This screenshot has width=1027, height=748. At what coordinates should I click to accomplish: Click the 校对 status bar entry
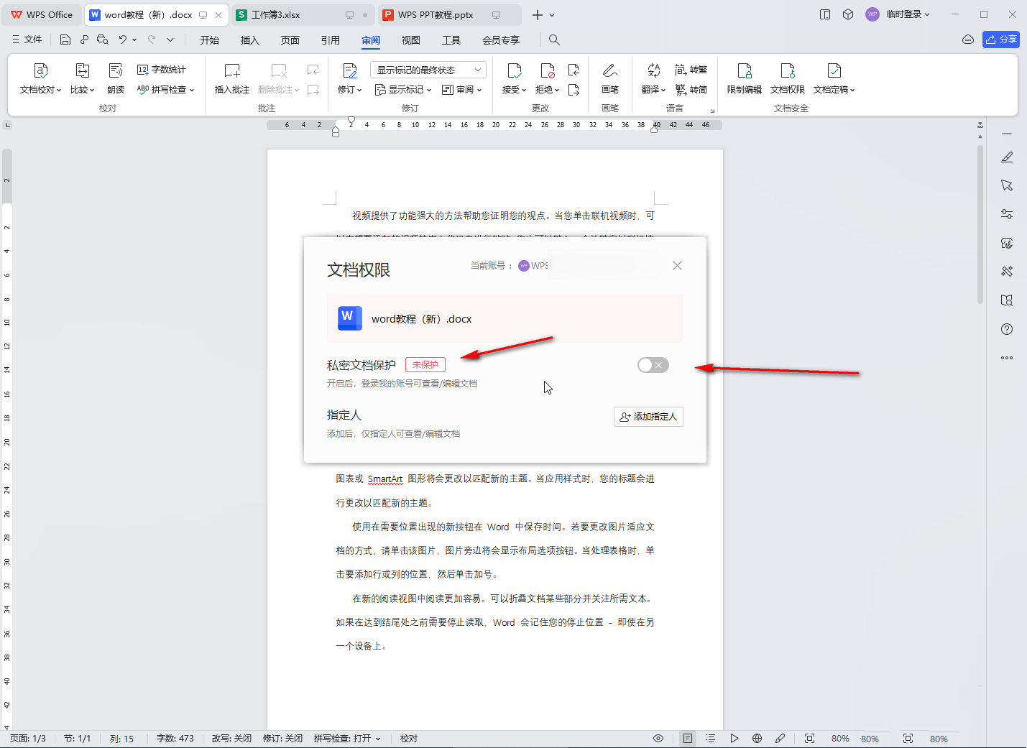click(x=409, y=739)
